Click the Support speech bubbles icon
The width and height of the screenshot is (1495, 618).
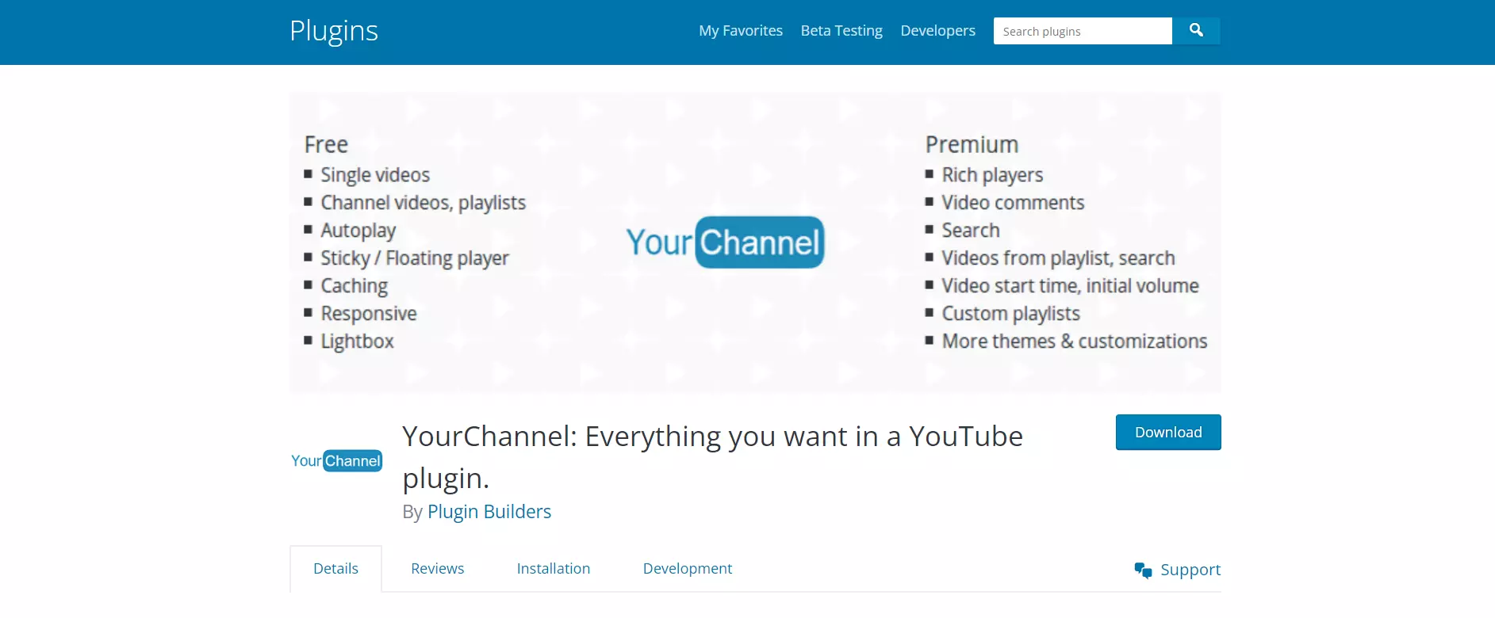tap(1143, 570)
